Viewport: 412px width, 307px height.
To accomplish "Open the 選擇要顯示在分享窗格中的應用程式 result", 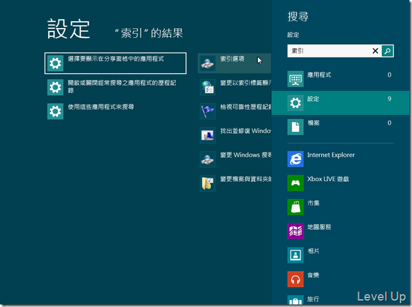I will pos(116,63).
